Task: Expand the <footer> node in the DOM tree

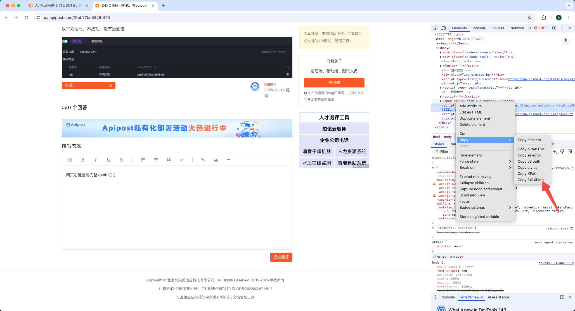Action: tap(441, 66)
